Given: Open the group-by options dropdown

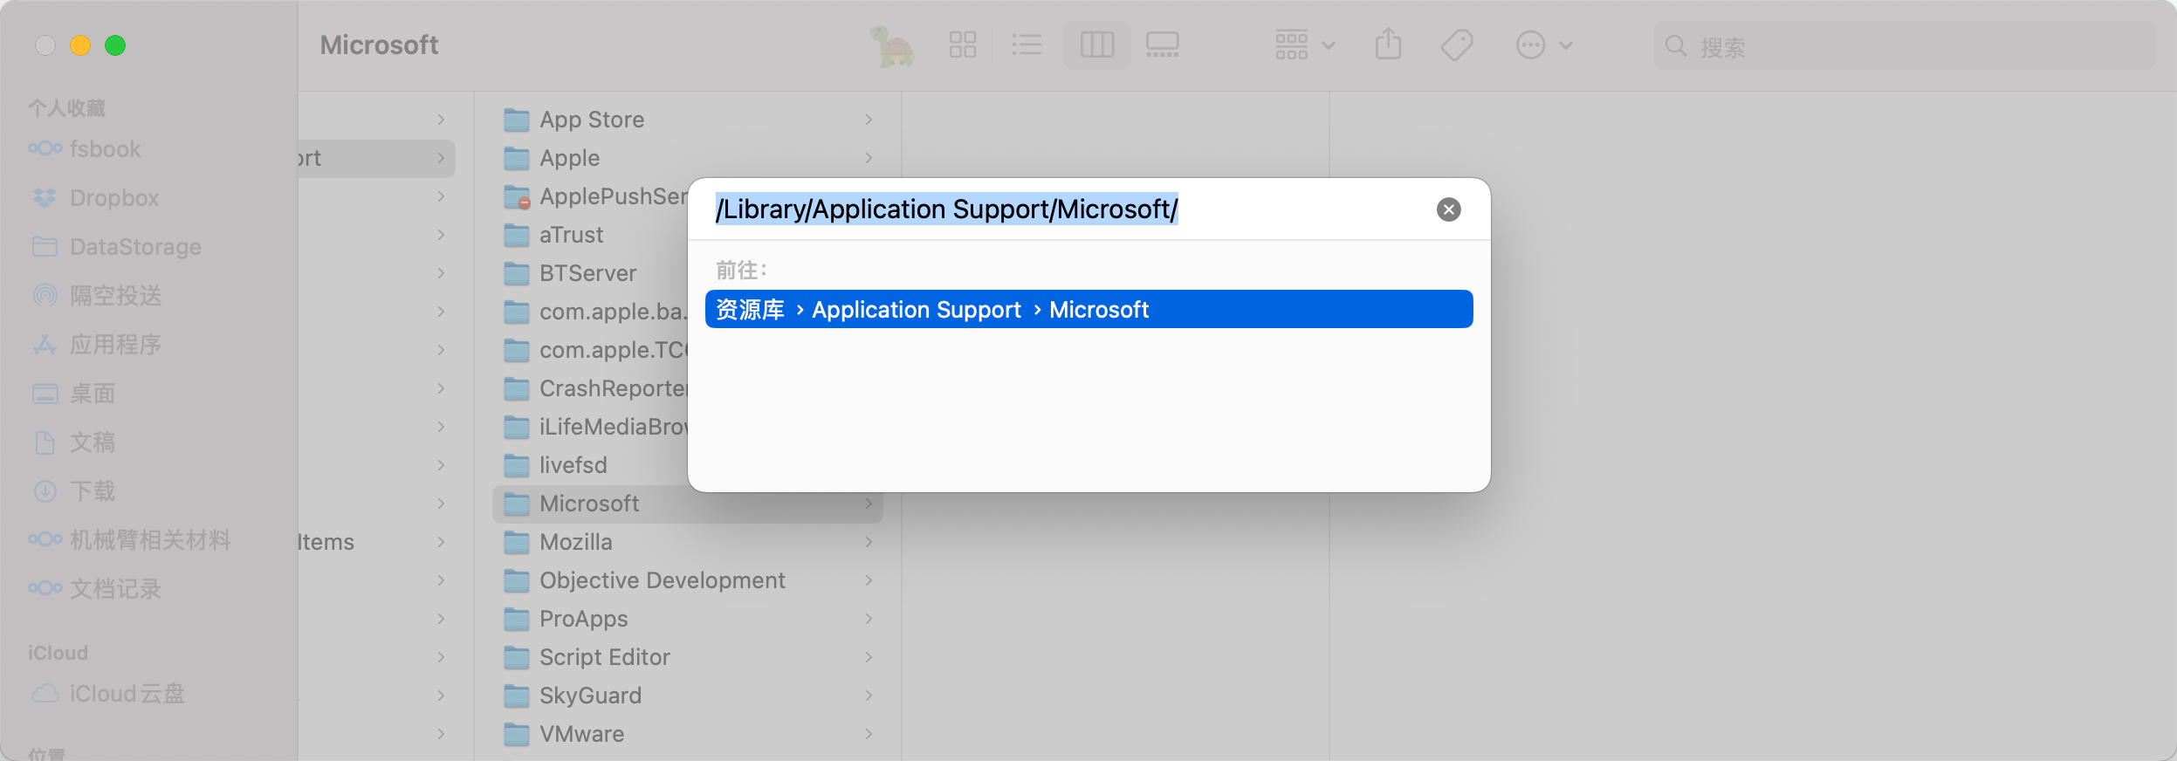Looking at the screenshot, I should tap(1305, 45).
